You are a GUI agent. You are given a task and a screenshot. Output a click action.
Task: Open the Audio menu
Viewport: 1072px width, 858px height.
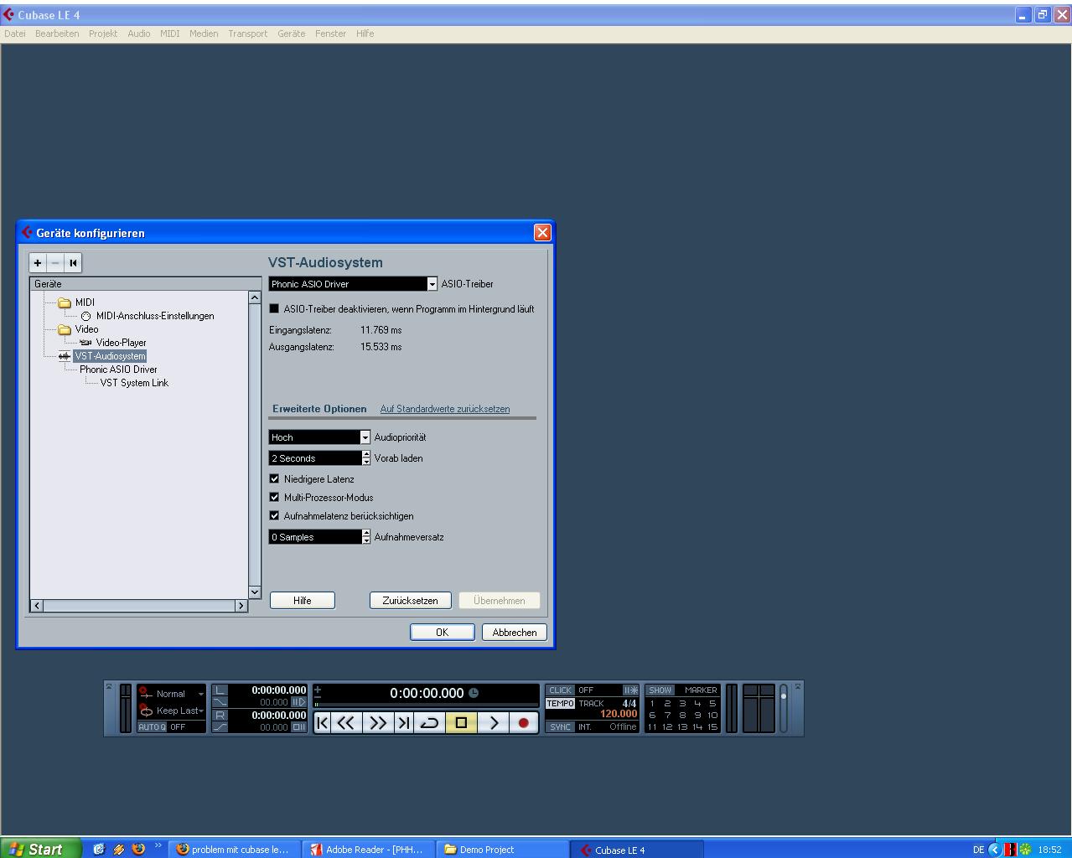coord(139,34)
